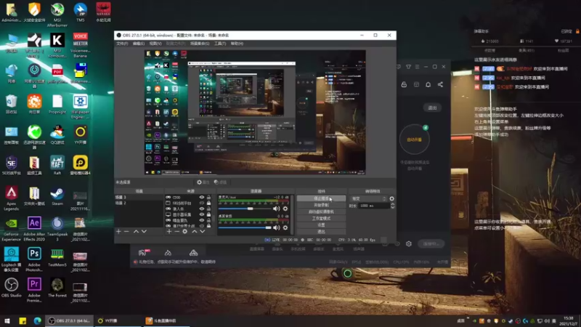Toggle lock of C500 source
This screenshot has height=327, width=581.
point(208,198)
